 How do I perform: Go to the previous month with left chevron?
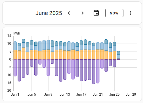(69, 13)
